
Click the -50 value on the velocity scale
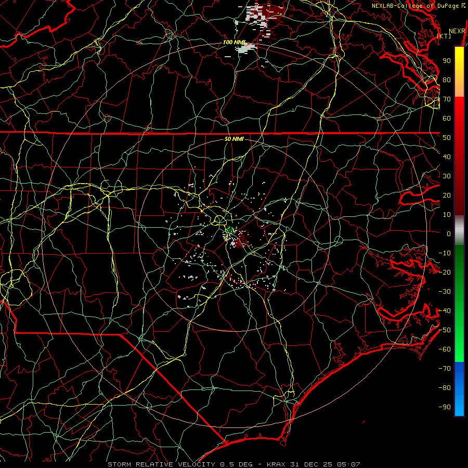pyautogui.click(x=445, y=330)
